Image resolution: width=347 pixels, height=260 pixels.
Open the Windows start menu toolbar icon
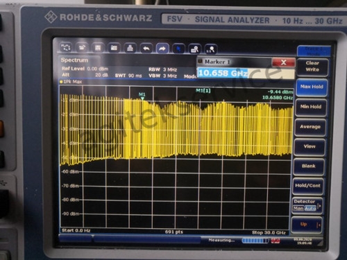pos(66,48)
